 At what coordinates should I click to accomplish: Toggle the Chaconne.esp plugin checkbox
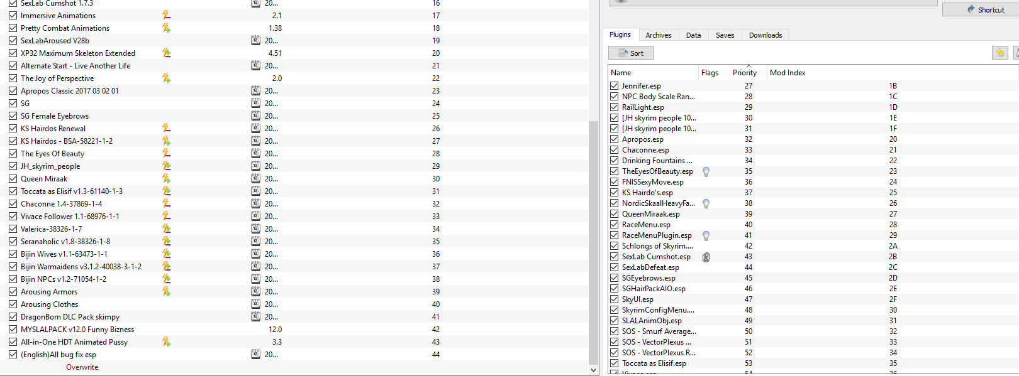tap(614, 150)
